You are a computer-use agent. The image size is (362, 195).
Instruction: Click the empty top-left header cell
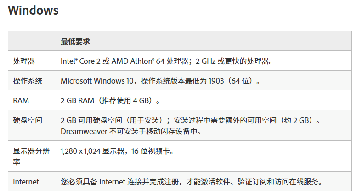[32, 41]
